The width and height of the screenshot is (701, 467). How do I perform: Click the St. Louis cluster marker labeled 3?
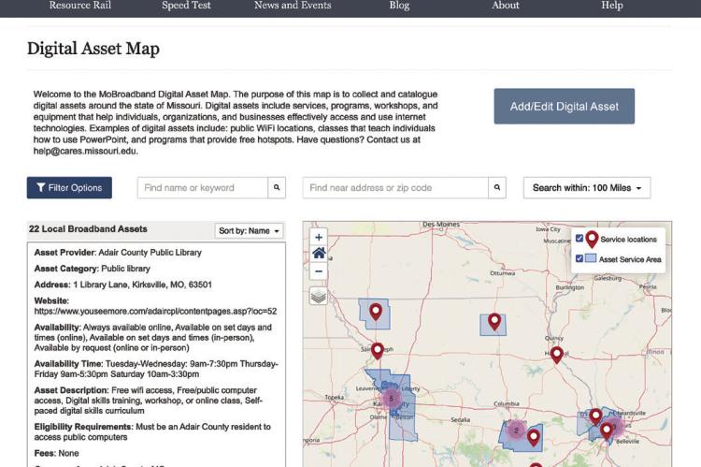coord(616,426)
